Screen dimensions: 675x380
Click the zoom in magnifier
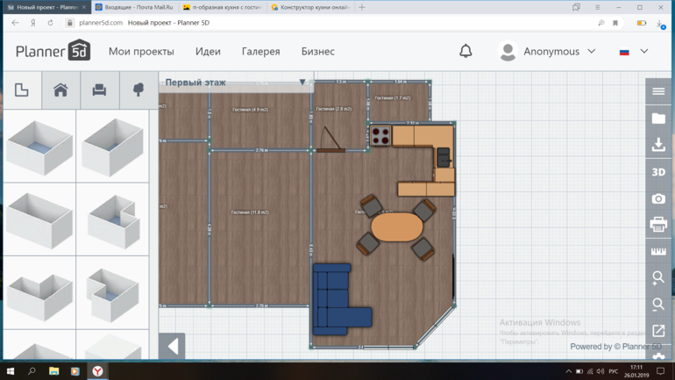tap(658, 278)
